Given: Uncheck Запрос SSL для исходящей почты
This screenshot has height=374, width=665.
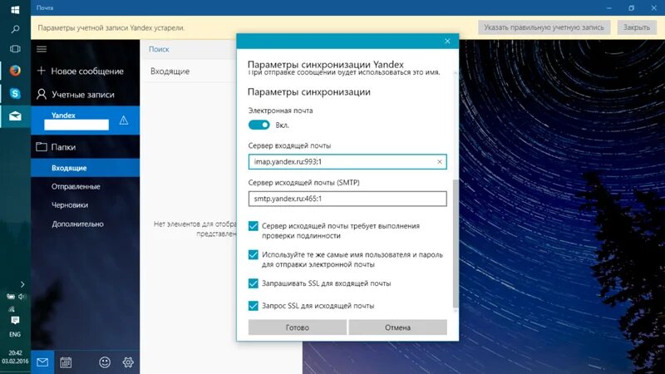Looking at the screenshot, I should pyautogui.click(x=254, y=306).
